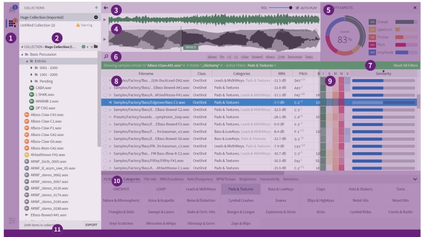Image resolution: width=421 pixels, height=237 pixels.
Task: Click the green icon beside MARIMB 2.wav
Action: (x=31, y=101)
